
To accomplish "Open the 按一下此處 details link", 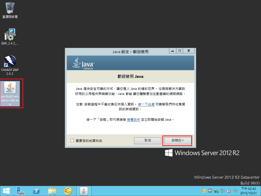I will [x=146, y=104].
